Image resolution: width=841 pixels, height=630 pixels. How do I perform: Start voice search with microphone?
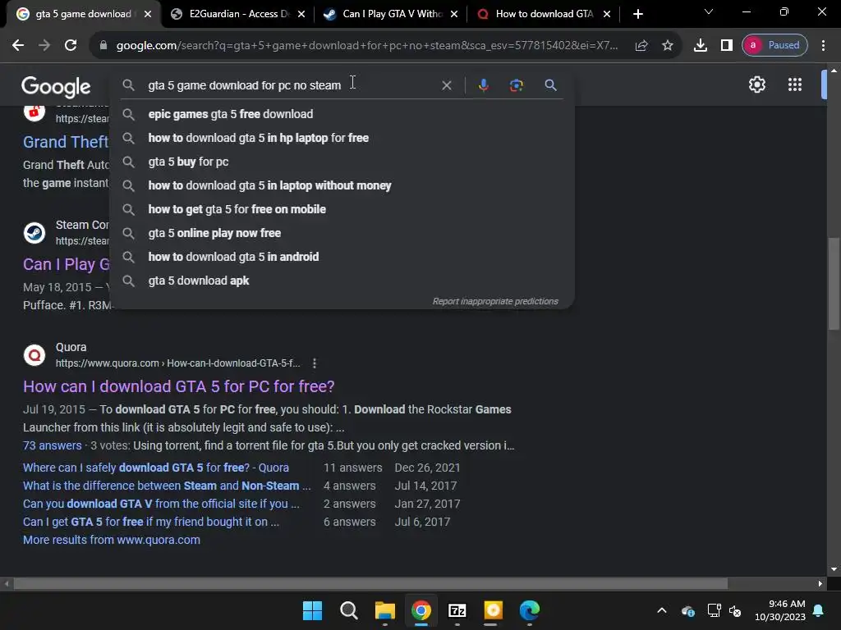(x=483, y=85)
